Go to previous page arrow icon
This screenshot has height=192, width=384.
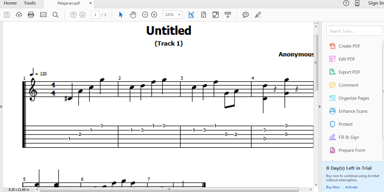click(73, 15)
